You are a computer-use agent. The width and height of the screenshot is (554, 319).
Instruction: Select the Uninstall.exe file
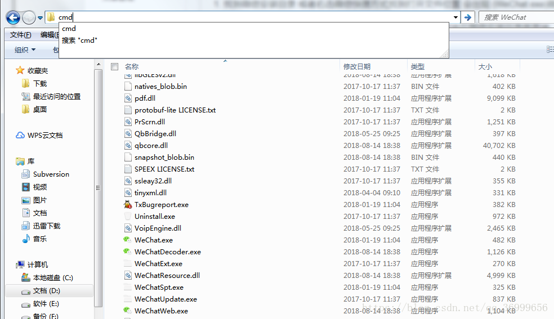tap(155, 216)
